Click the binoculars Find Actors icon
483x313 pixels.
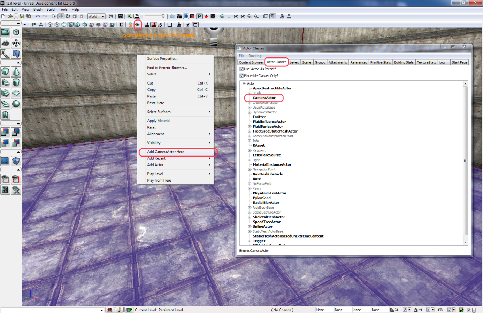111,16
